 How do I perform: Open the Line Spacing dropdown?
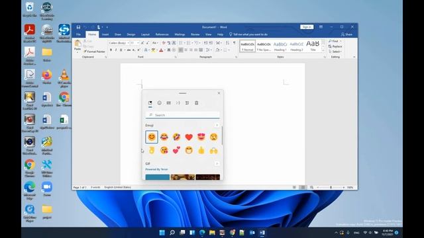point(209,50)
